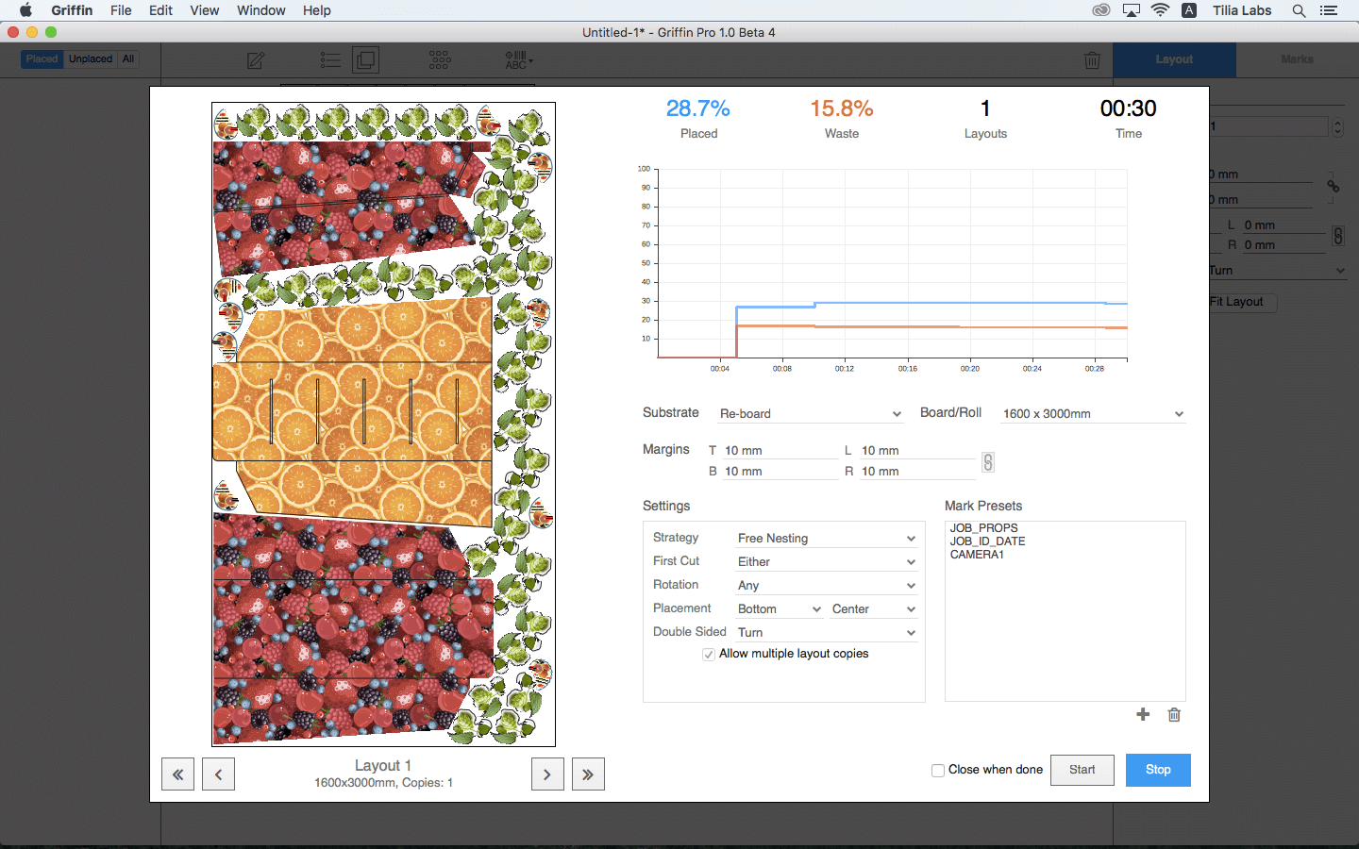The width and height of the screenshot is (1359, 849).
Task: Expand the Substrate Re-board dropdown
Action: click(810, 414)
